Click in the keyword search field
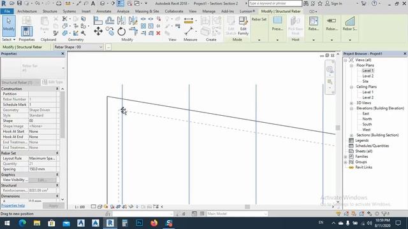 (x=275, y=3)
